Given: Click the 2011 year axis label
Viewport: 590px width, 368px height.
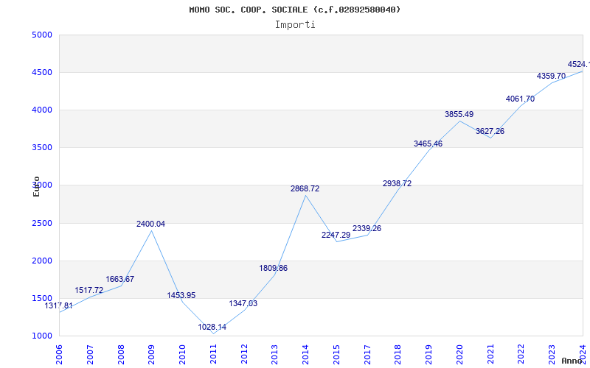Looking at the screenshot, I should click(x=213, y=354).
